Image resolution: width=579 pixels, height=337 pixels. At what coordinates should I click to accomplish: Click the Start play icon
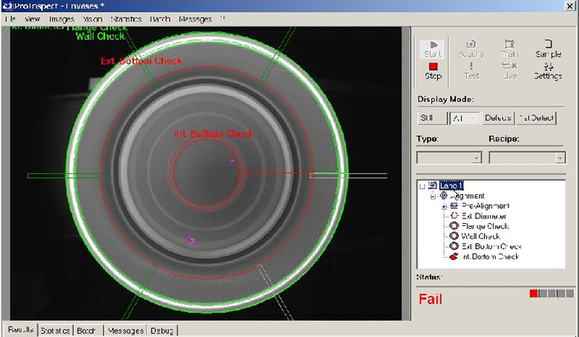pos(434,45)
